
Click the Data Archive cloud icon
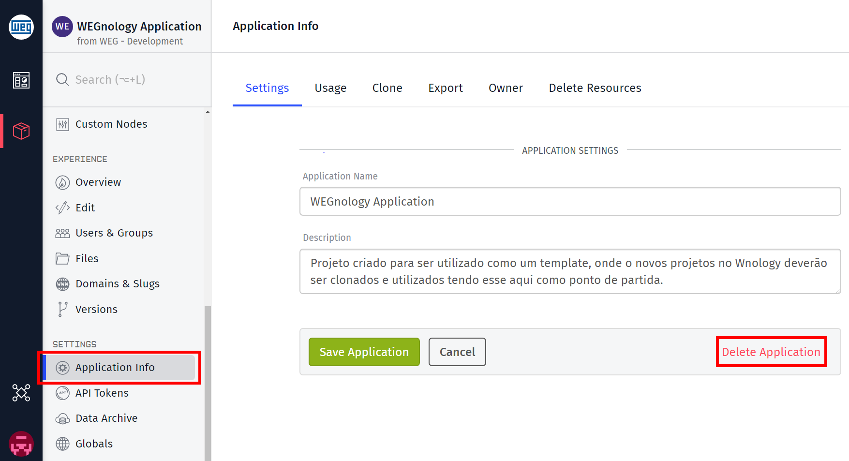[62, 418]
